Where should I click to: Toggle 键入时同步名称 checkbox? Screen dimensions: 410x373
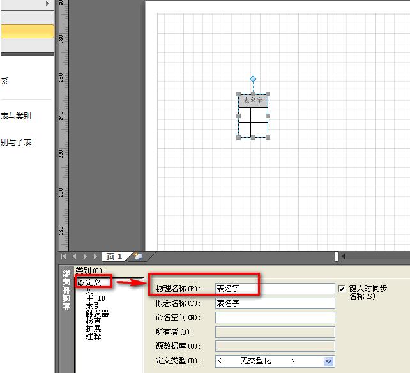(342, 289)
